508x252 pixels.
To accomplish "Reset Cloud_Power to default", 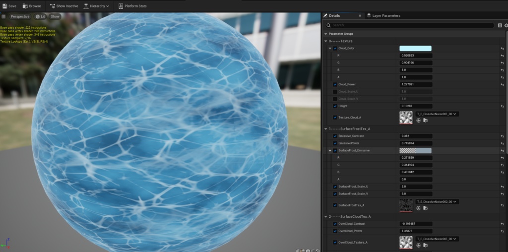I will (x=502, y=84).
